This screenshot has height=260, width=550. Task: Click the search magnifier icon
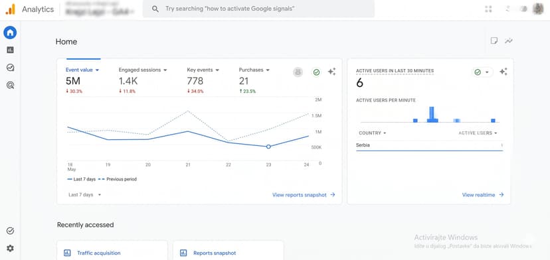pyautogui.click(x=155, y=9)
